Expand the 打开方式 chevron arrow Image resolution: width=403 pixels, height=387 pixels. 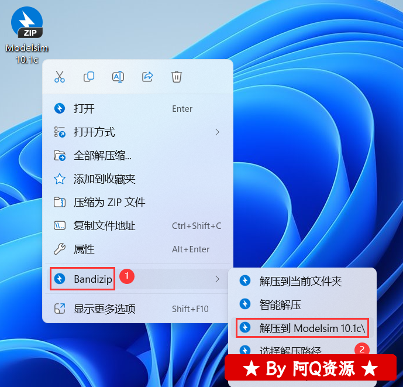point(218,132)
